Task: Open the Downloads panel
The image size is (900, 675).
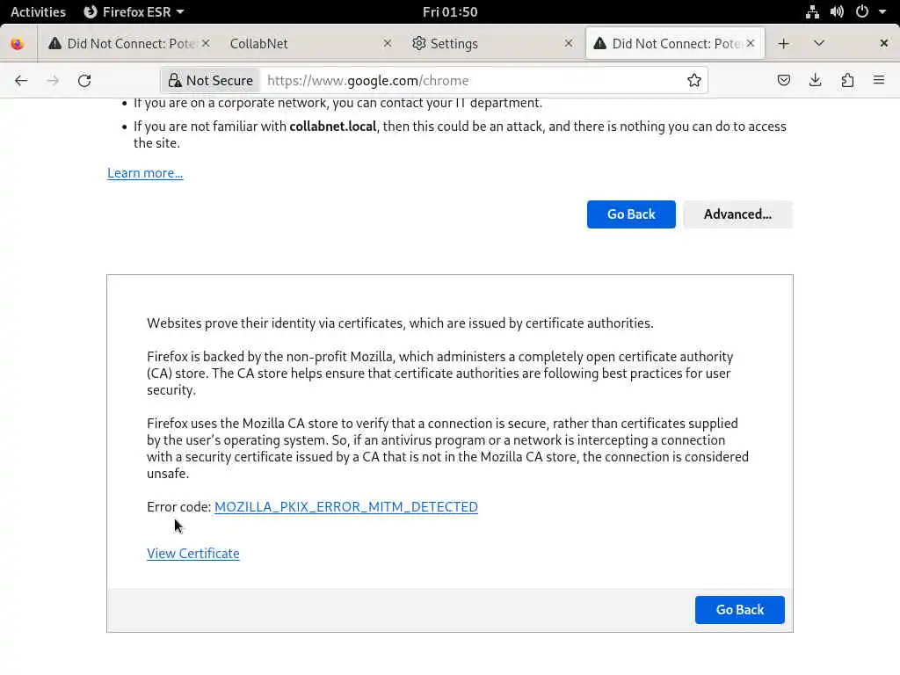Action: pos(815,80)
